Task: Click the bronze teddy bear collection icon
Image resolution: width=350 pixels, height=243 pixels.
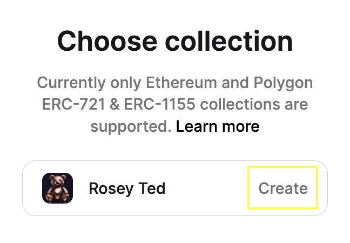Action: (x=58, y=188)
